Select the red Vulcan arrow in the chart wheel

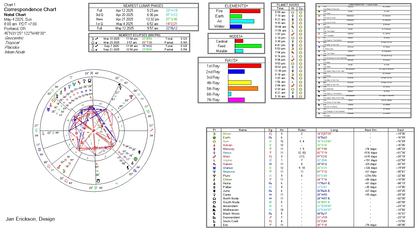point(51,105)
